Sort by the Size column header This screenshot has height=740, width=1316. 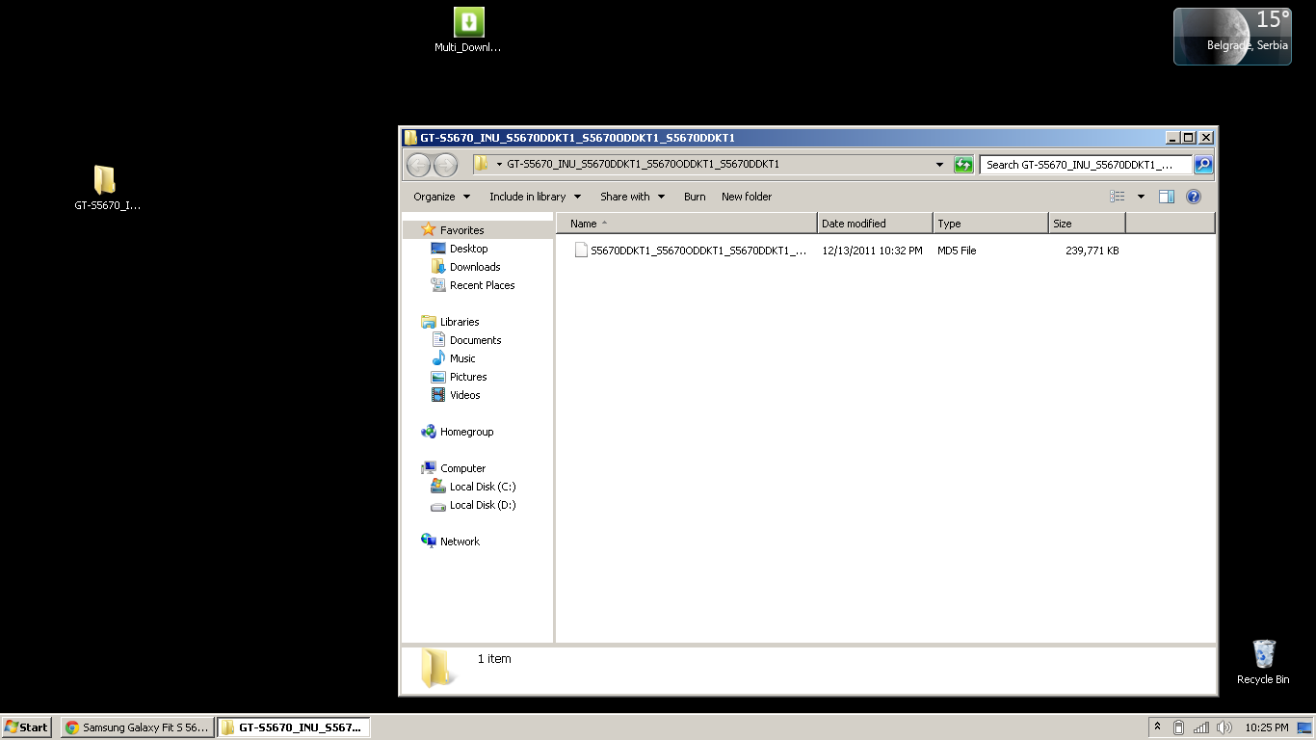click(x=1087, y=224)
